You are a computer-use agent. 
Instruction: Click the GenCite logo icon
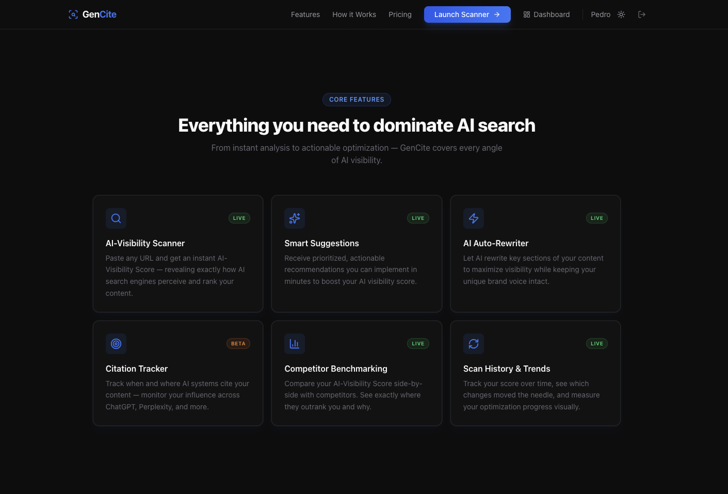coord(73,14)
